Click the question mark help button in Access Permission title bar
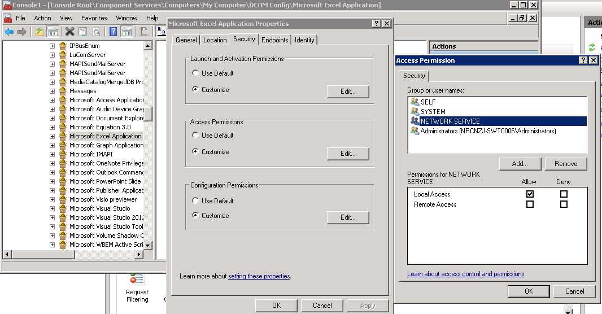This screenshot has width=602, height=314. (583, 60)
